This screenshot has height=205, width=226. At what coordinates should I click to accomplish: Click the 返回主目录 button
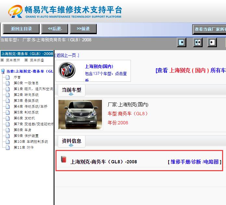coord(21,29)
